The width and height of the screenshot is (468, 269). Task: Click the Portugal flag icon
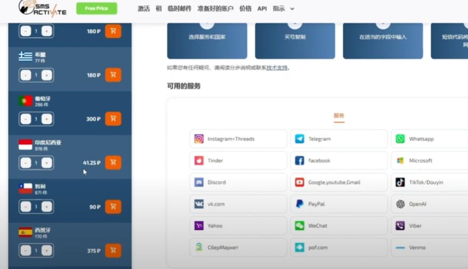(x=26, y=101)
